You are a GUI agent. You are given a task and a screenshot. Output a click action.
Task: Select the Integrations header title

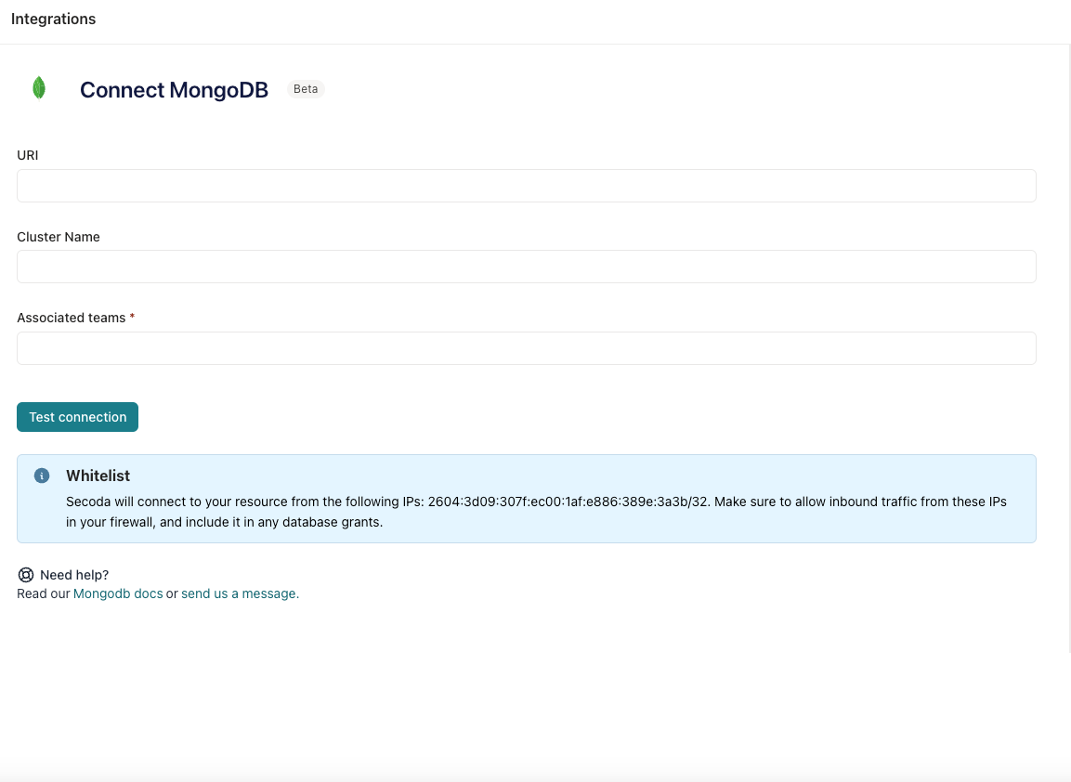coord(53,19)
